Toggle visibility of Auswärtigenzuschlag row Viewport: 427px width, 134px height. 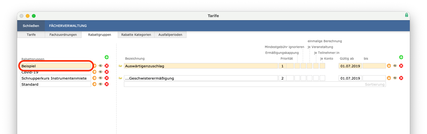(x=395, y=66)
